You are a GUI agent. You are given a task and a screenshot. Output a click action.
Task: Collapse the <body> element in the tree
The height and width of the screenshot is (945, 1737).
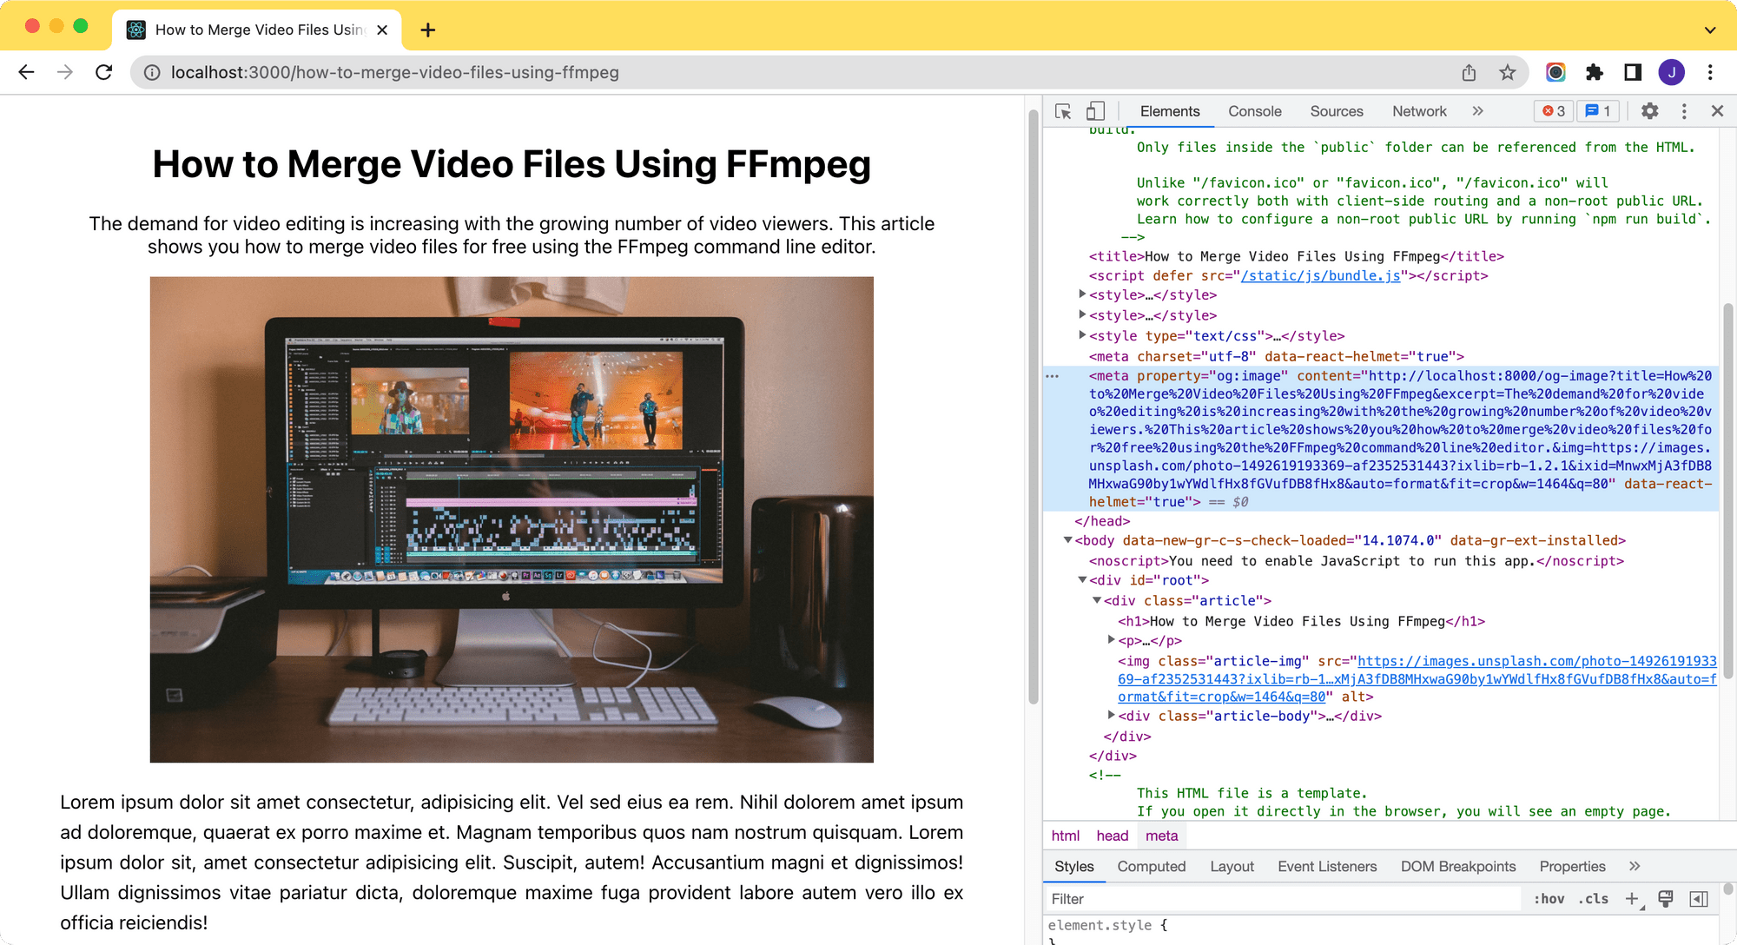(x=1067, y=539)
